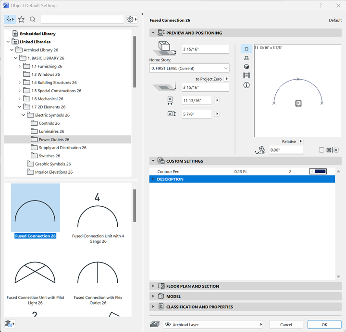346x332 pixels.
Task: Open the arrow next to 11 13/16" field
Action: [217, 100]
